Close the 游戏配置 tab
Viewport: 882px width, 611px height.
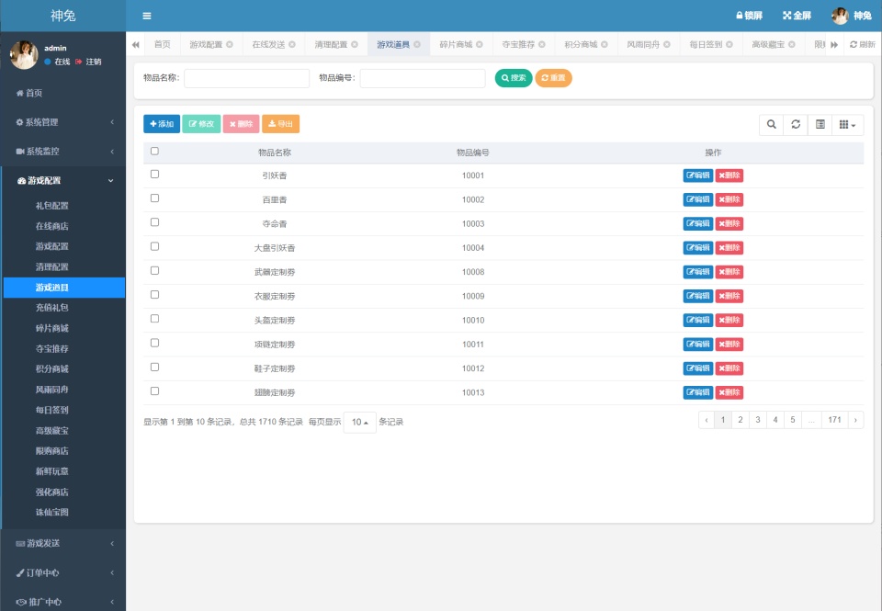point(230,44)
